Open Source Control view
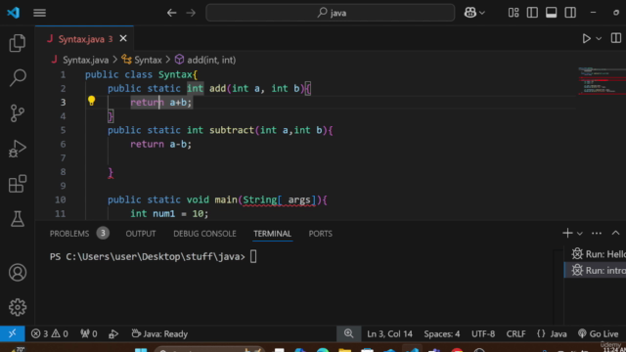 click(18, 113)
